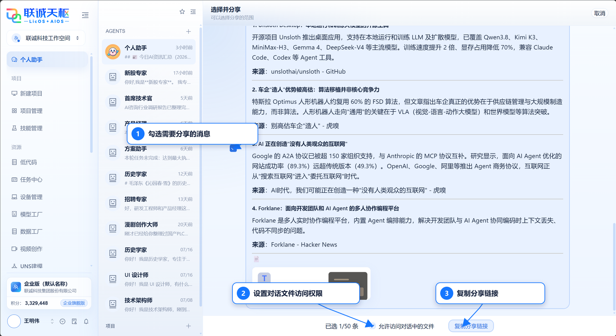The width and height of the screenshot is (616, 336).
Task: Click the circled down-arrow icon near 王明伟
Action: 62,322
